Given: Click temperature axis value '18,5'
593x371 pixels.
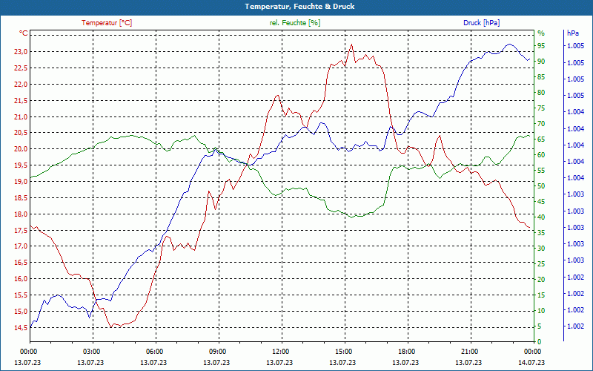Looking at the screenshot, I should (x=21, y=198).
